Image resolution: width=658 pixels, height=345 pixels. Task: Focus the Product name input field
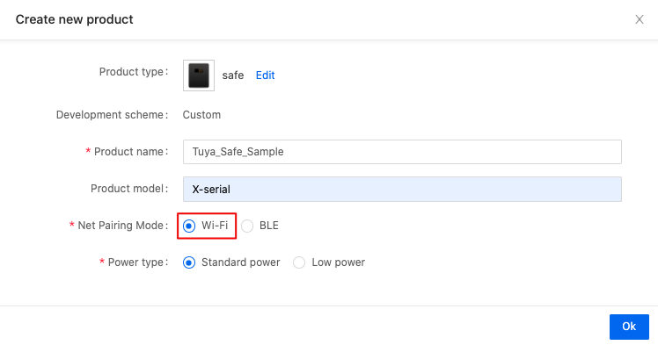coord(402,152)
